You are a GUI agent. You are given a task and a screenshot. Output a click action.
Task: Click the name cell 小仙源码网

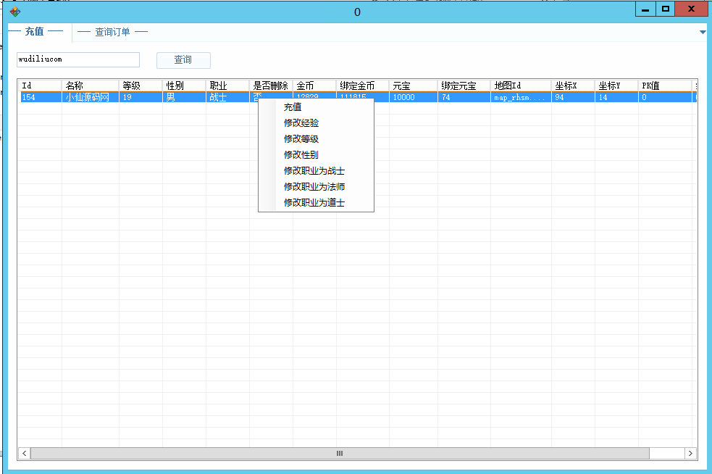91,97
